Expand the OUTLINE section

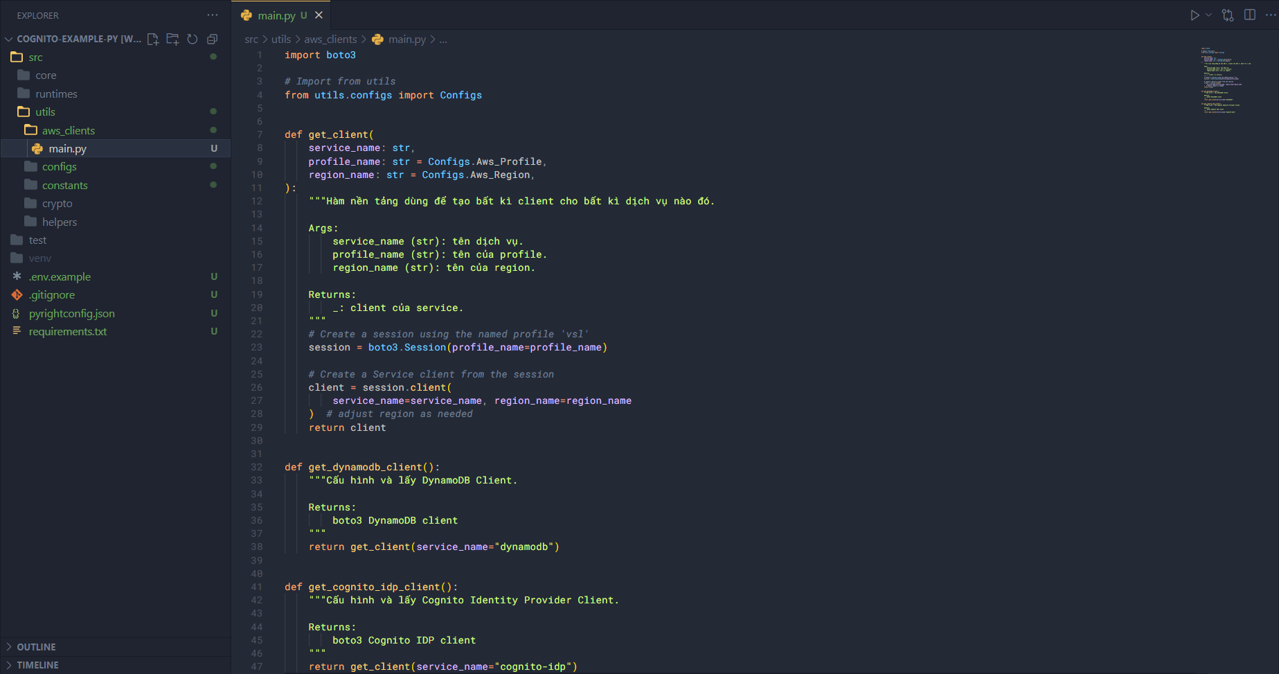(36, 647)
